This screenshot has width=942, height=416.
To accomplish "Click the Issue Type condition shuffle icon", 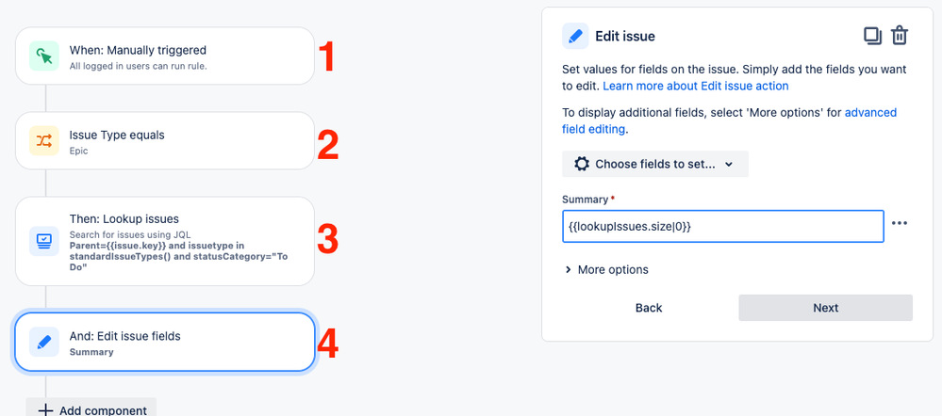I will [x=44, y=141].
